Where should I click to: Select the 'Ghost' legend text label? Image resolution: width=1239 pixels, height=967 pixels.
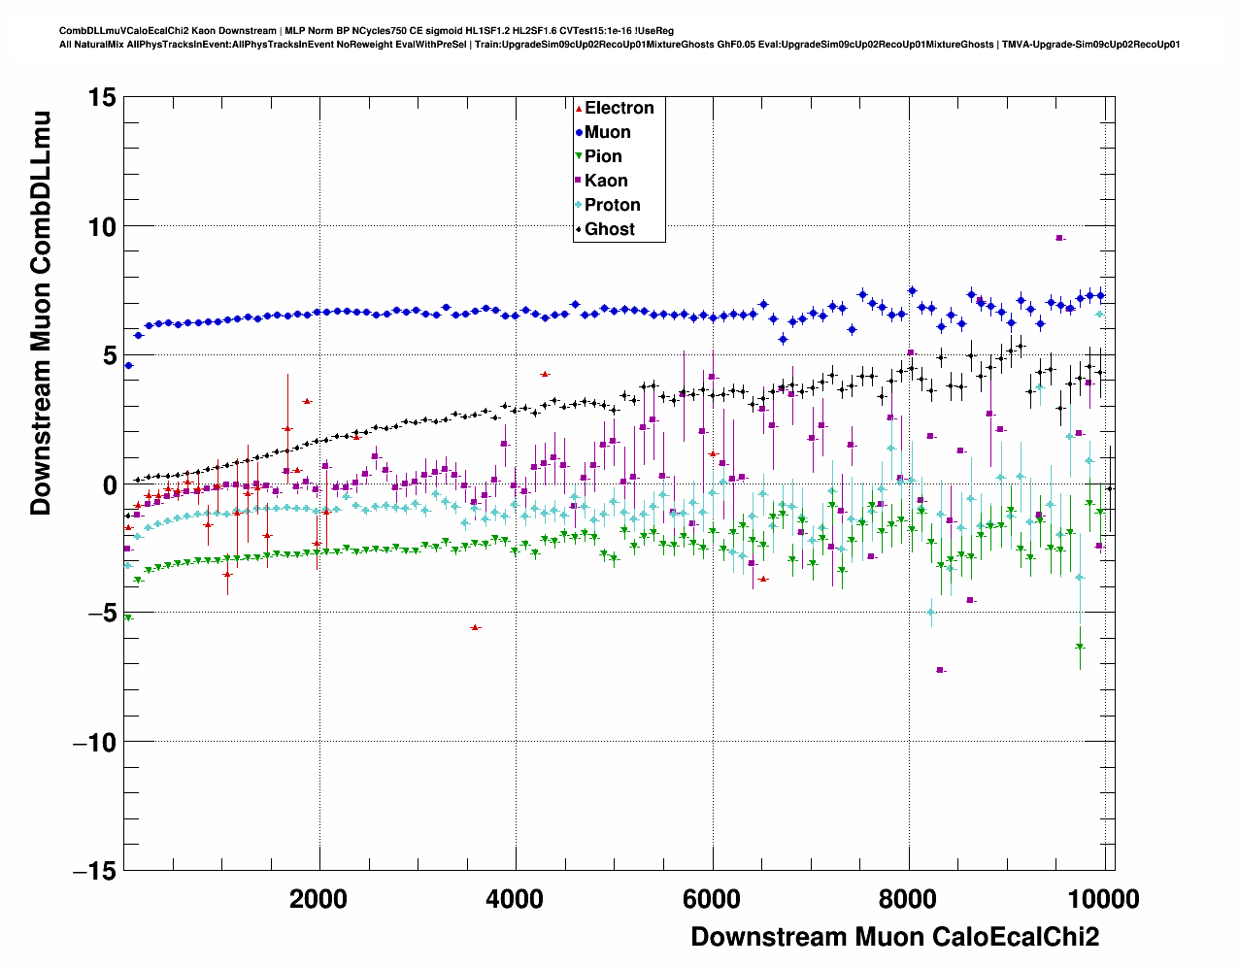pos(610,230)
